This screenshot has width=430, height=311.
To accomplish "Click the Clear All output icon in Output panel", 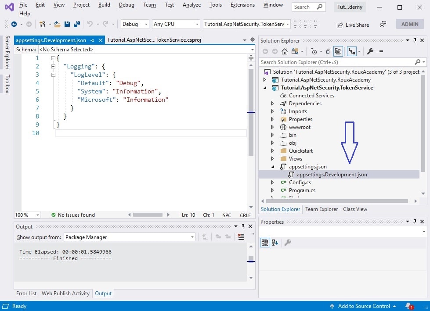I will (x=241, y=237).
